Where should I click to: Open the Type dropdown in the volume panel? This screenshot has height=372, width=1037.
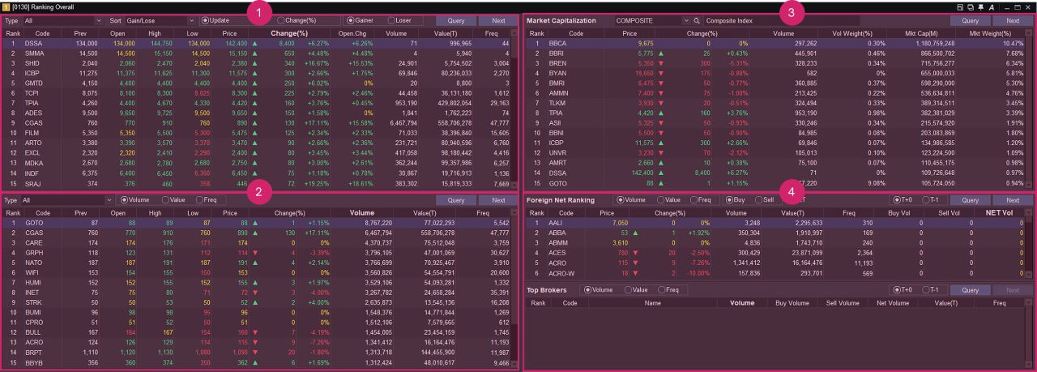click(109, 199)
